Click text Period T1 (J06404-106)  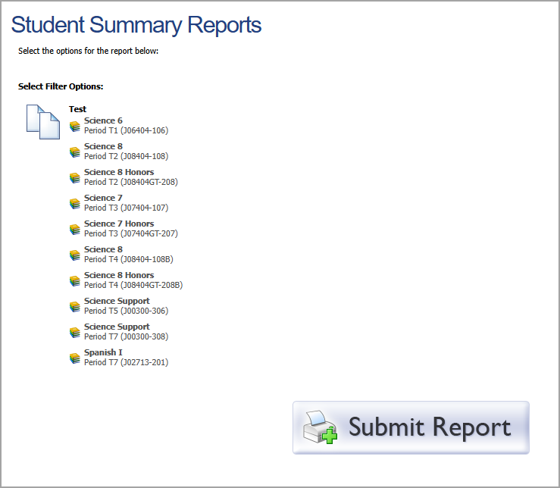point(126,131)
